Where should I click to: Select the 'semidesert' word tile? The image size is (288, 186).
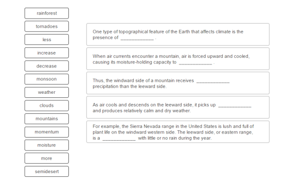pyautogui.click(x=47, y=172)
